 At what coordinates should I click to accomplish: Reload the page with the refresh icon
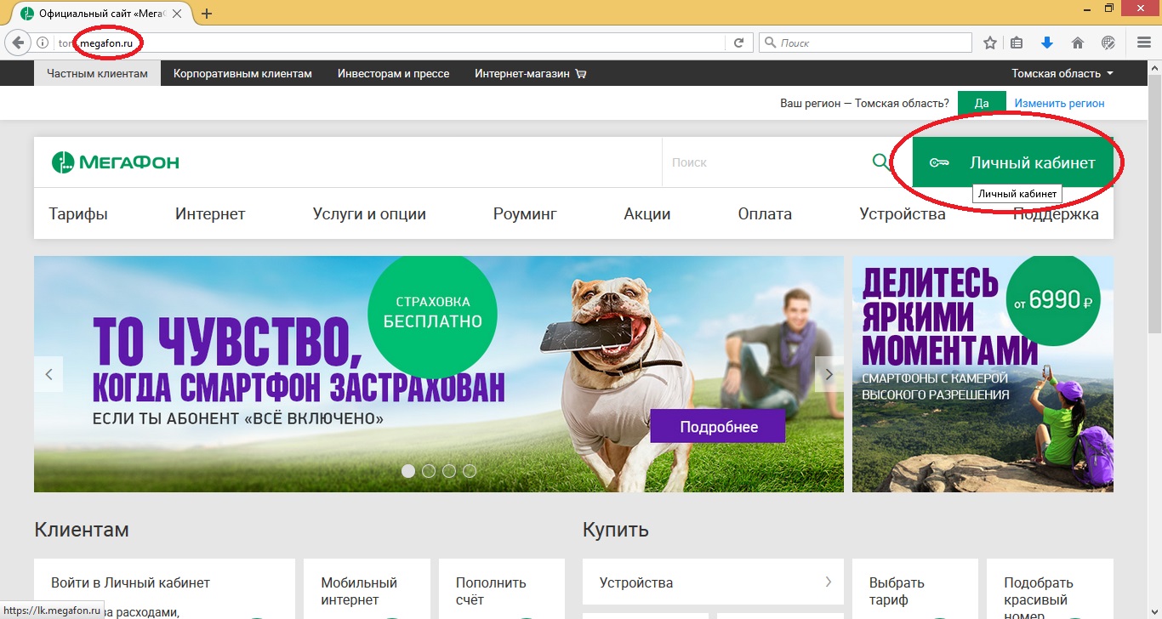(x=739, y=42)
